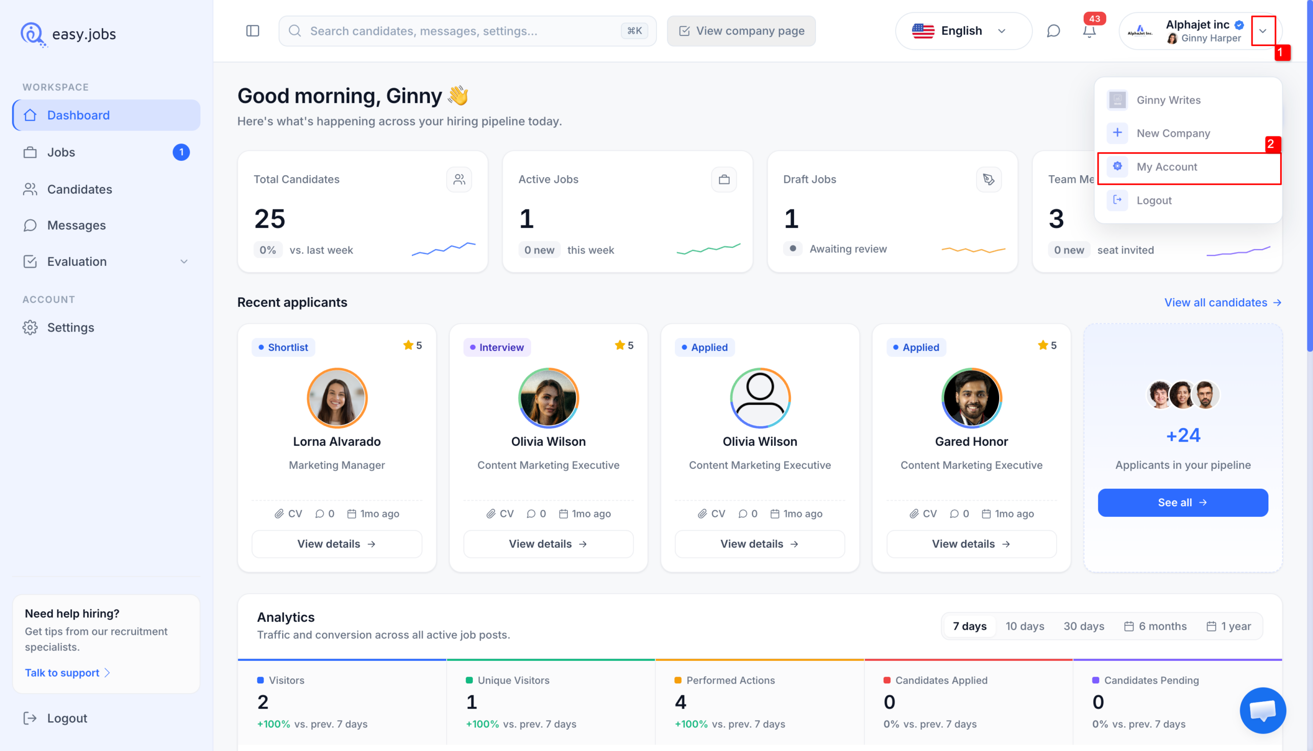Collapse the Alphajet inc account dropdown arrow
The width and height of the screenshot is (1313, 751).
point(1263,31)
